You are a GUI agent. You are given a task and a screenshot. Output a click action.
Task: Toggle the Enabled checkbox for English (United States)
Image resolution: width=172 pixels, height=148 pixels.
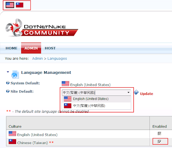coord(160,134)
